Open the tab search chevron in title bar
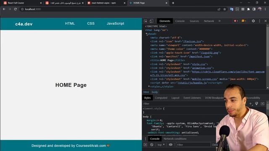Screen dimensions: 269x151 241,3
